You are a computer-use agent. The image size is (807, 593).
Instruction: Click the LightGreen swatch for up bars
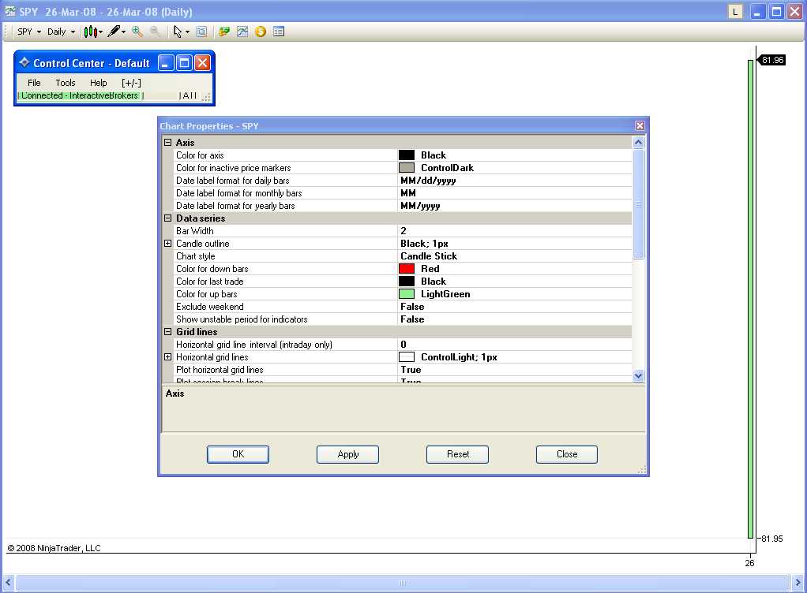(x=407, y=294)
